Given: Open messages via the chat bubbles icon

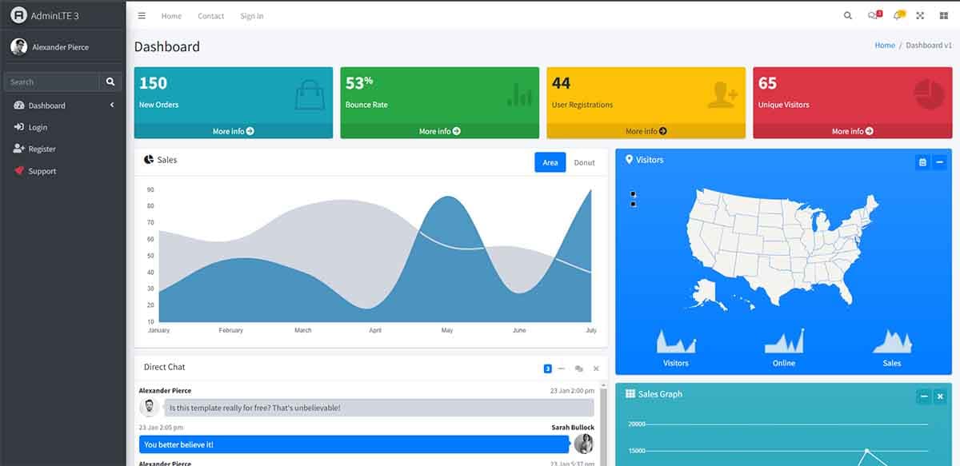Looking at the screenshot, I should click(x=873, y=16).
